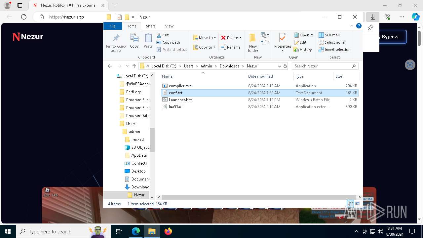This screenshot has height=238, width=423.
Task: Click Select all in ribbon
Action: (x=329, y=35)
